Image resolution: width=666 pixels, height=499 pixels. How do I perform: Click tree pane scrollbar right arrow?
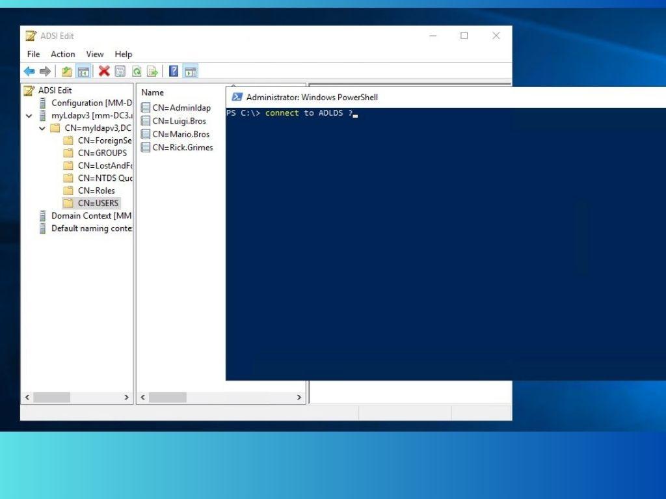126,397
